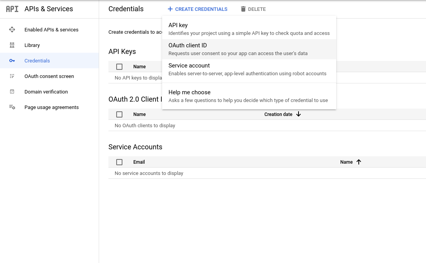
Task: Click the Domain verification icon
Action: click(12, 92)
